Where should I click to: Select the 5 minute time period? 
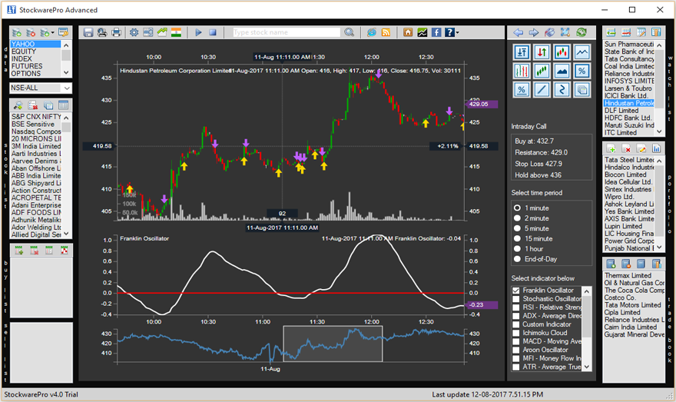(x=517, y=228)
